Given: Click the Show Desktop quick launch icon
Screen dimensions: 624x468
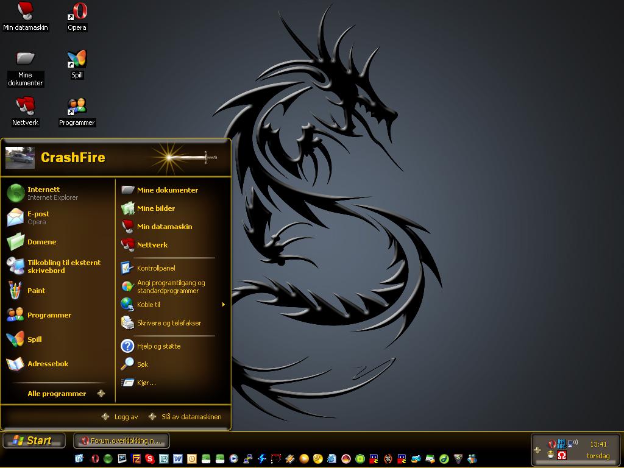Looking at the screenshot, I should [x=80, y=459].
